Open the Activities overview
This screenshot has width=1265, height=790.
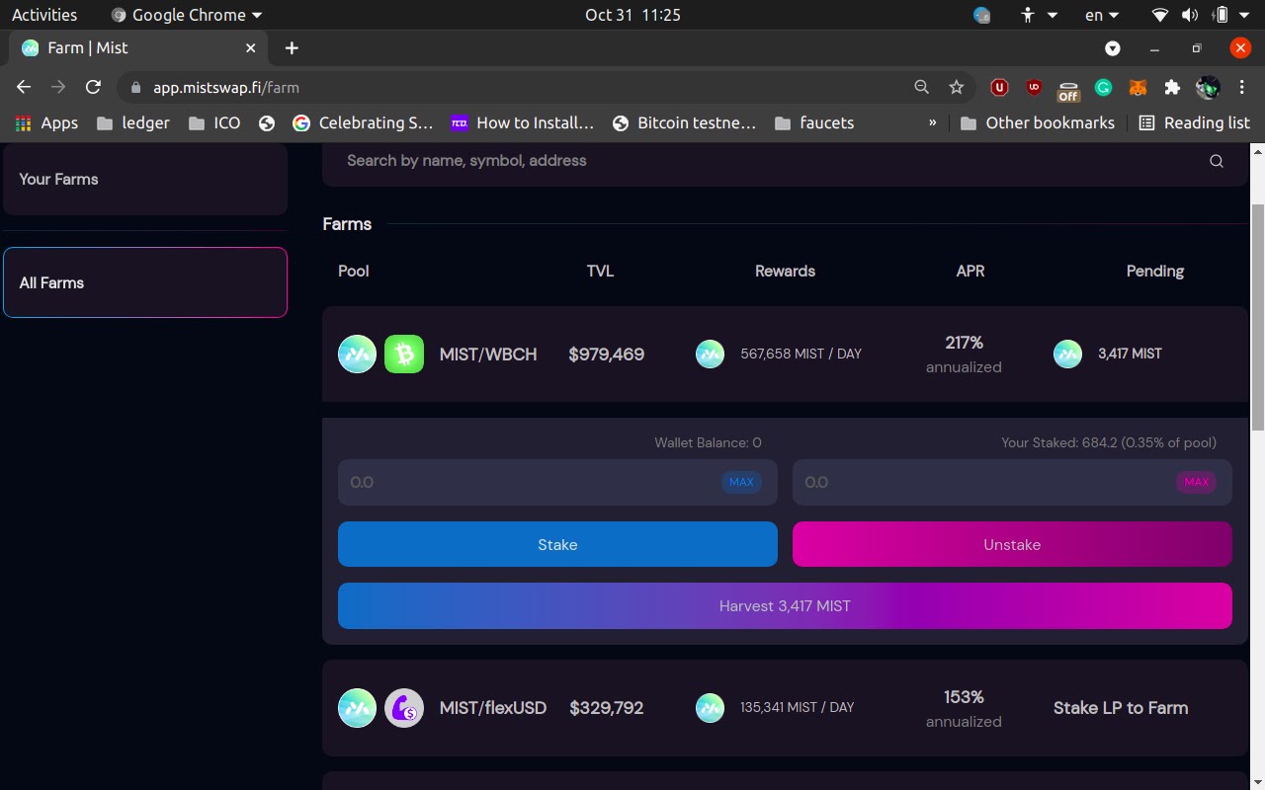coord(44,15)
